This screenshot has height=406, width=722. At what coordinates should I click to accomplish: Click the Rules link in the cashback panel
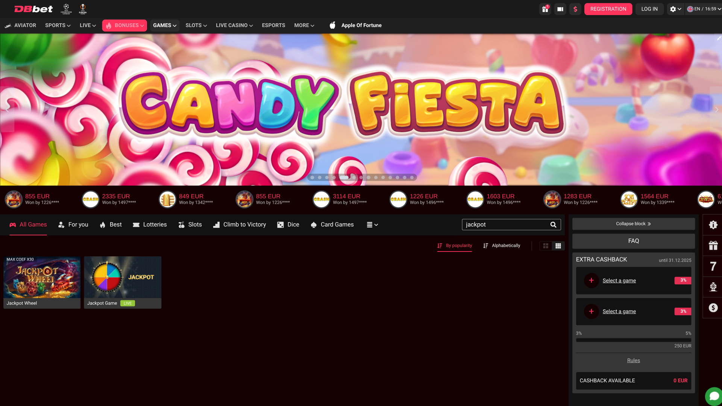point(633,360)
